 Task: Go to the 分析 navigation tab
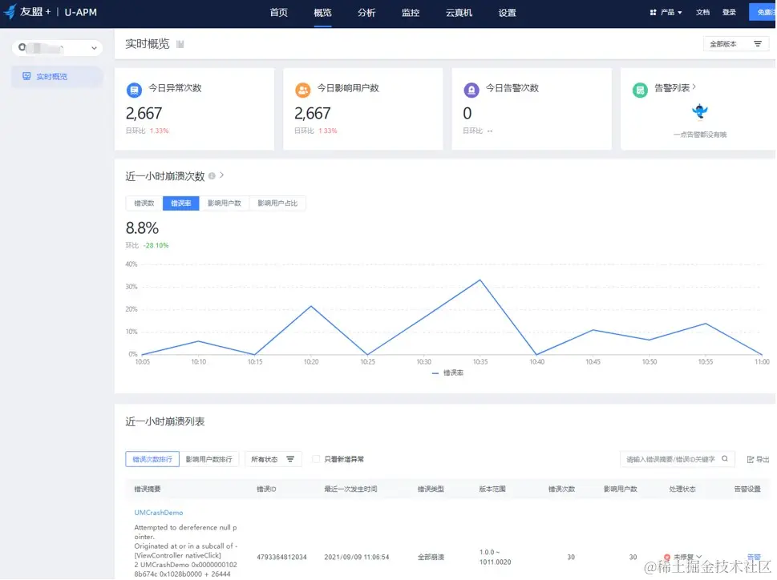point(366,13)
